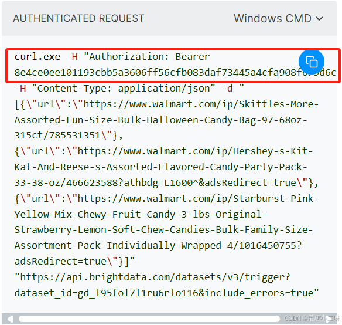Viewport: 342px width, 325px height.
Task: Click the Kat-And-Reese-s-Assorted-Flavored line
Action: coord(160,167)
